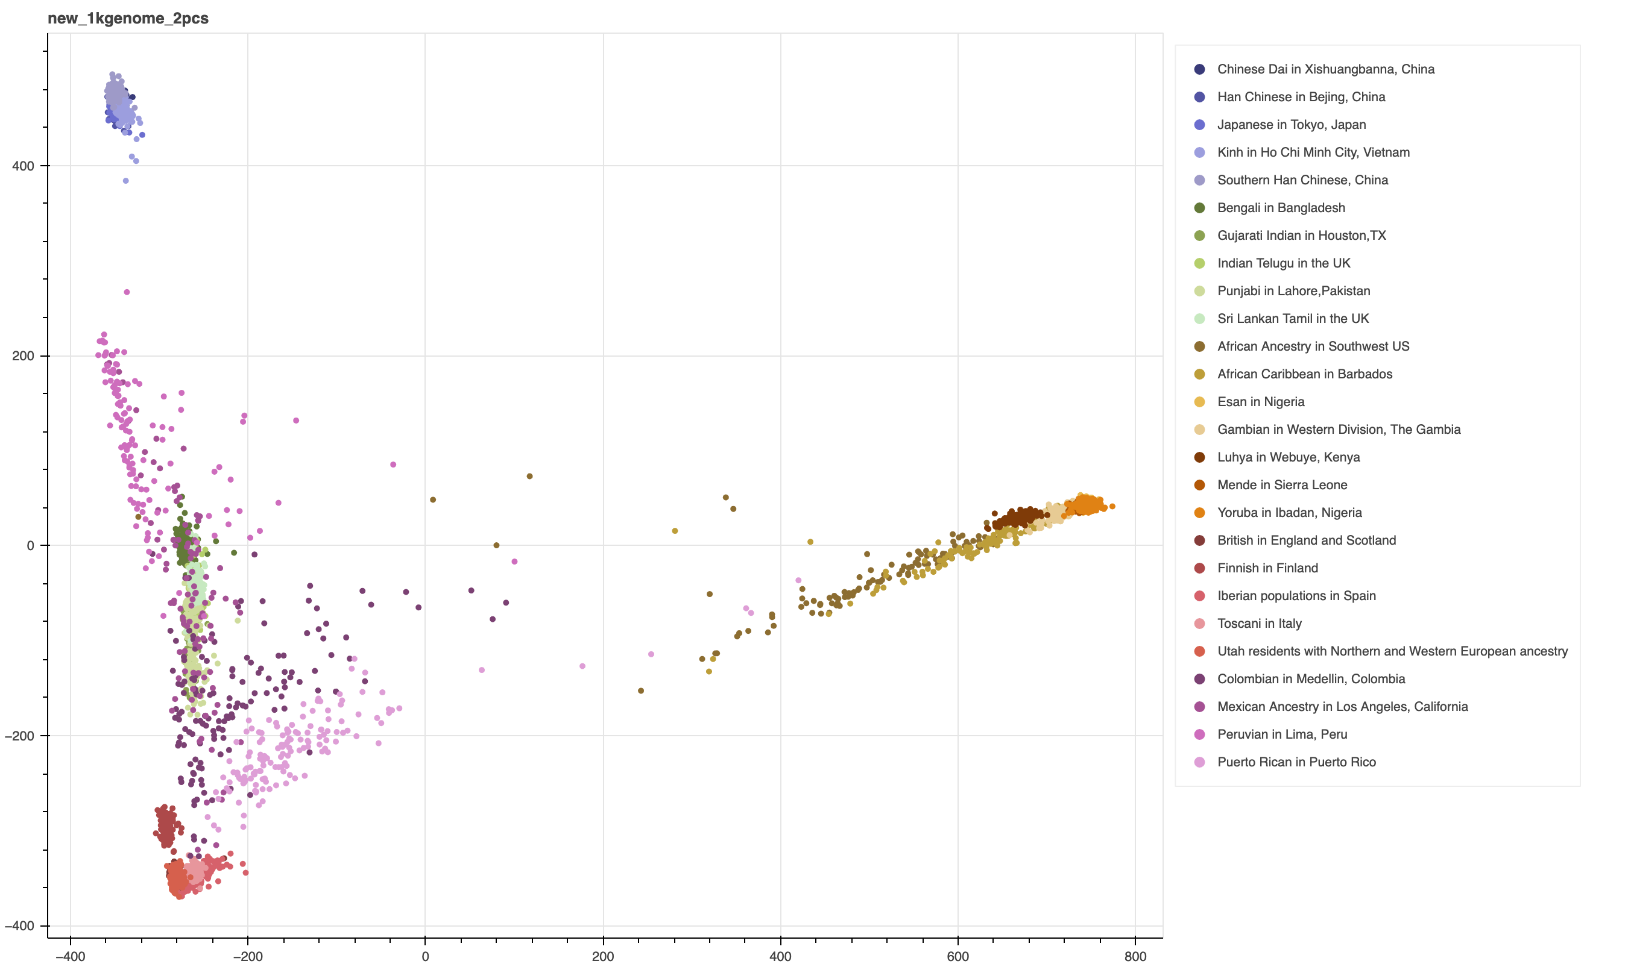Image resolution: width=1628 pixels, height=964 pixels.
Task: Toggle Puerto Rican in Puerto Rico entry
Action: [x=1296, y=762]
